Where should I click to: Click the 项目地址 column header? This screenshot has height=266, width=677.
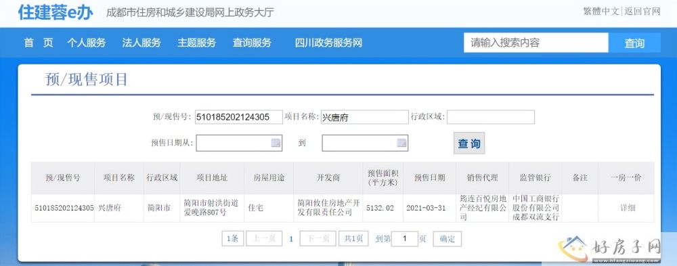click(x=212, y=178)
